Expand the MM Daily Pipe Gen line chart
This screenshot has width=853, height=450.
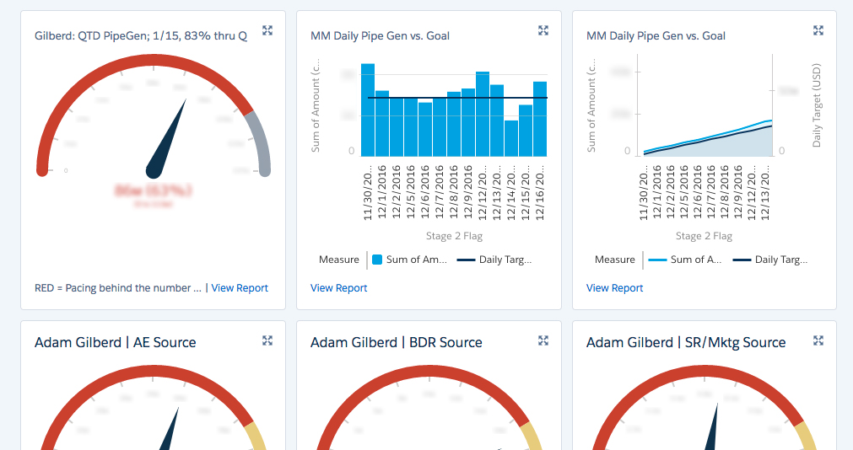tap(818, 30)
